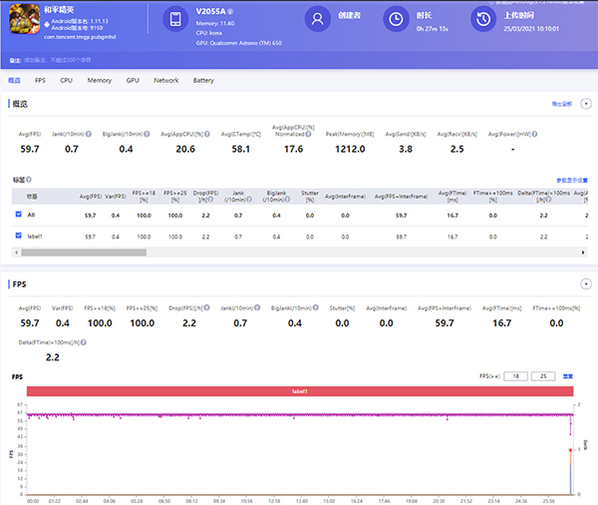Image resolution: width=598 pixels, height=505 pixels.
Task: Collapse the overview section
Action: coord(586,103)
